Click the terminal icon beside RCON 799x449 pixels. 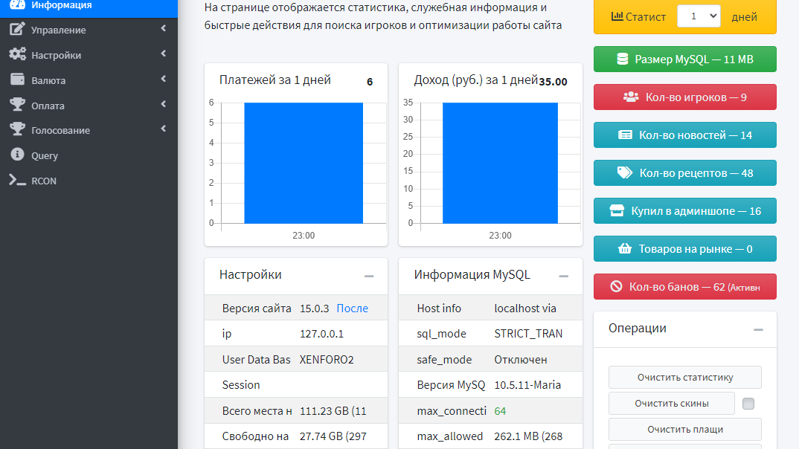point(17,180)
